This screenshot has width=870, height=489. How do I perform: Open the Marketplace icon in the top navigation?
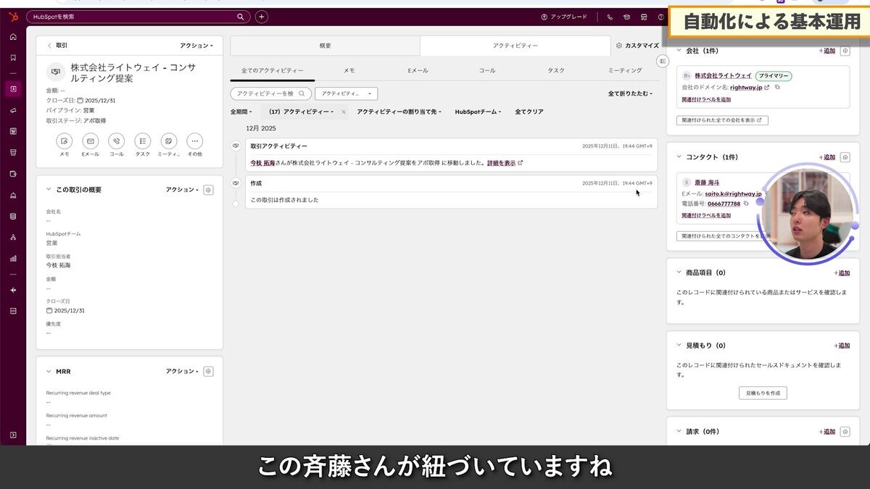(x=643, y=17)
